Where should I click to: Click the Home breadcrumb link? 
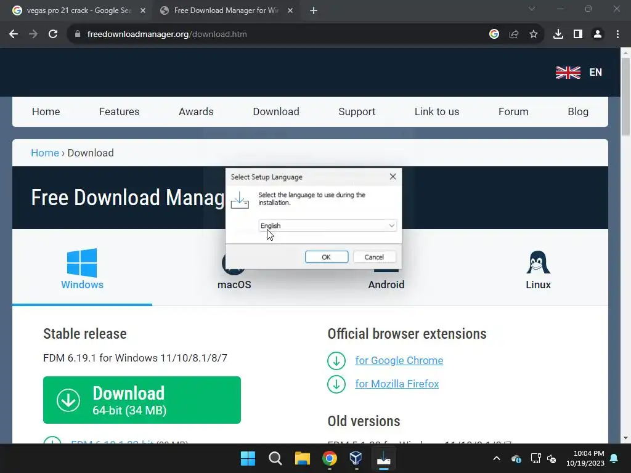click(x=44, y=153)
